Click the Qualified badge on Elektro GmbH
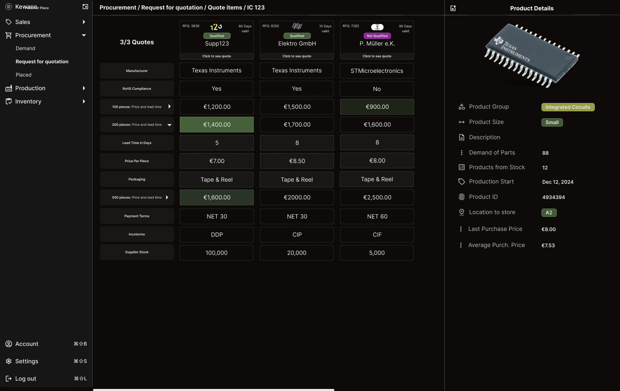The height and width of the screenshot is (391, 620). 297,36
